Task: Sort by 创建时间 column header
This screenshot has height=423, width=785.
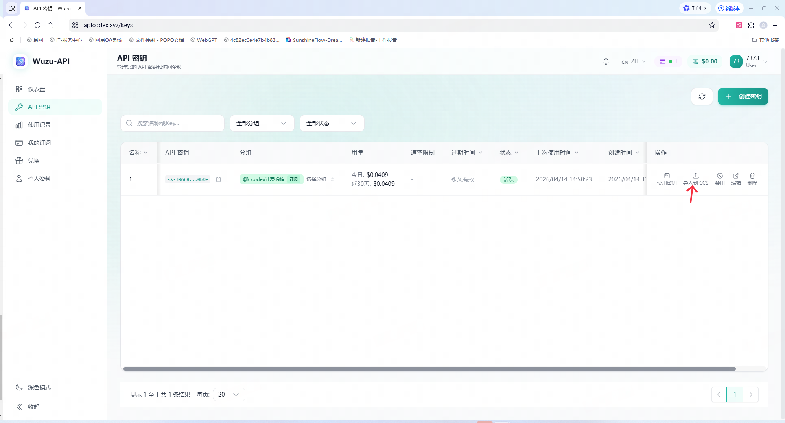Action: pos(623,153)
